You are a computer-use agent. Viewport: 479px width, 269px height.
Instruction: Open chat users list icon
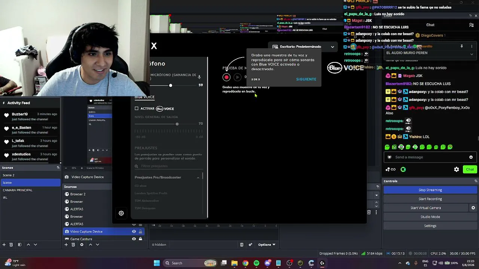(471, 25)
